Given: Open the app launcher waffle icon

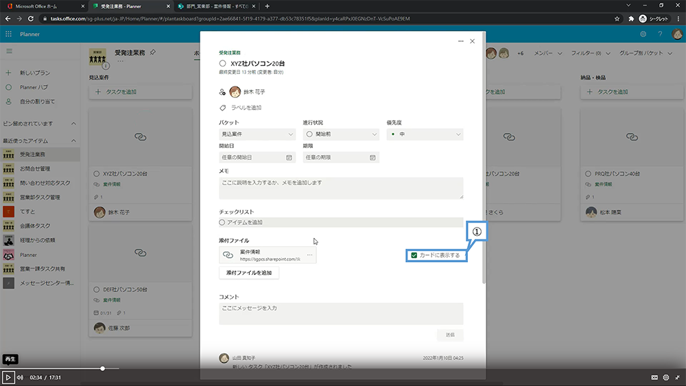Looking at the screenshot, I should (8, 34).
